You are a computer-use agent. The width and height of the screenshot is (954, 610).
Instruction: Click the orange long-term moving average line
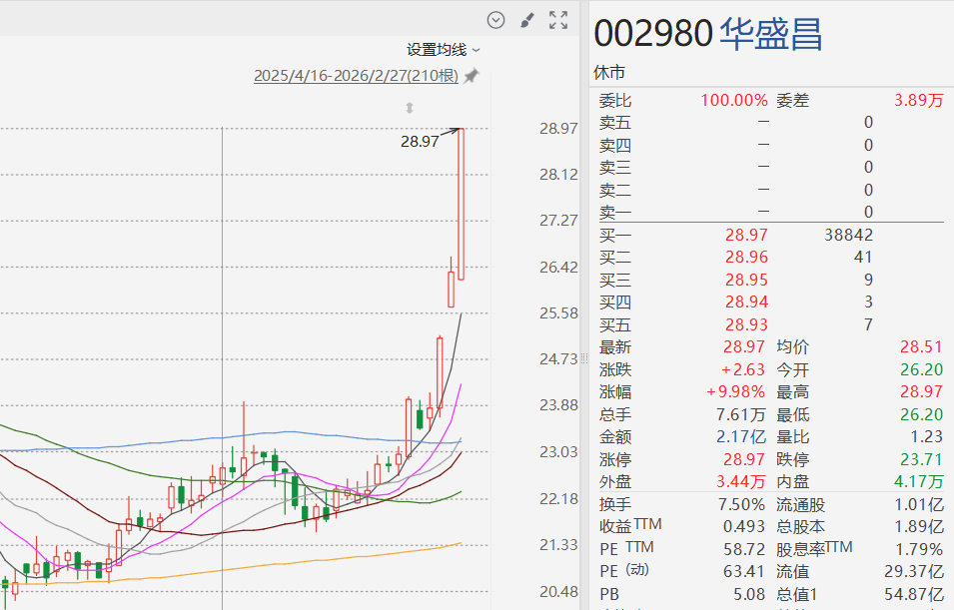coord(300,564)
